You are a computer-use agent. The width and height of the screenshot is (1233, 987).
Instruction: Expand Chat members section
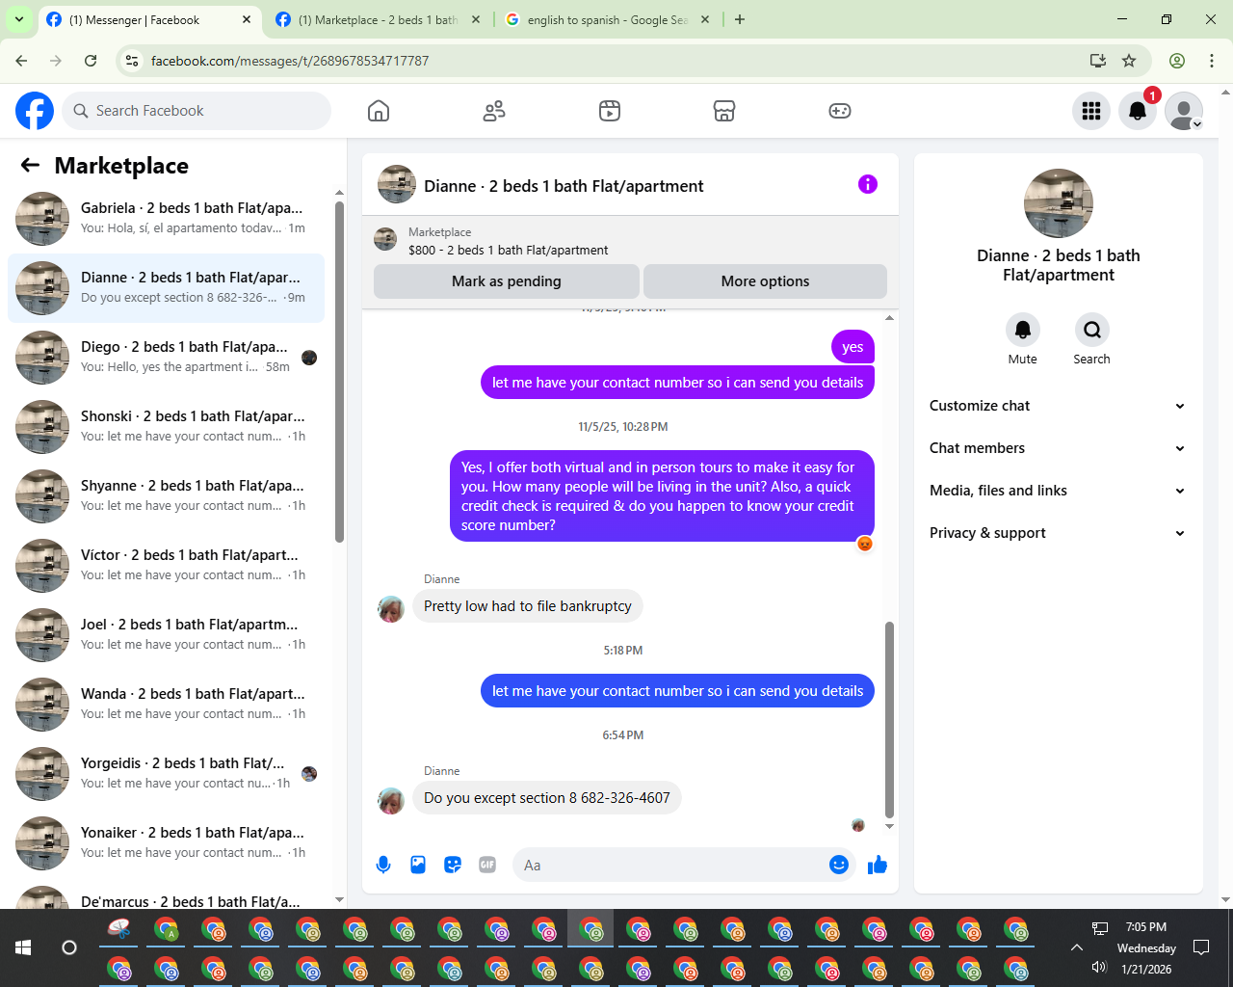(1058, 448)
